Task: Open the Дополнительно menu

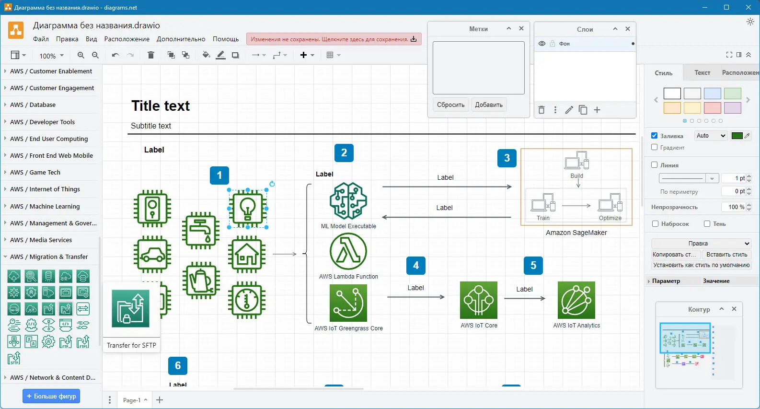Action: tap(181, 39)
